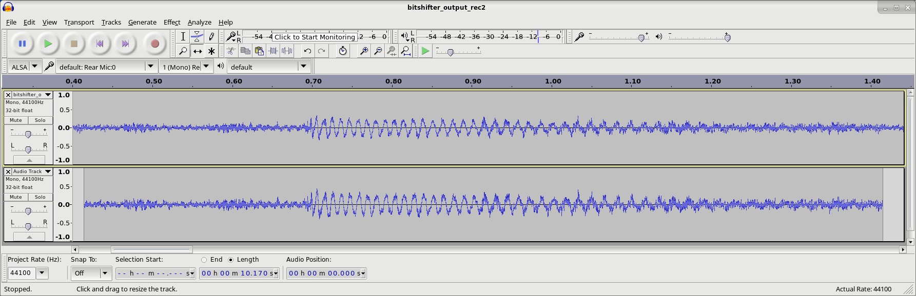The width and height of the screenshot is (916, 296).
Task: Select the End radio button
Action: pyautogui.click(x=204, y=260)
